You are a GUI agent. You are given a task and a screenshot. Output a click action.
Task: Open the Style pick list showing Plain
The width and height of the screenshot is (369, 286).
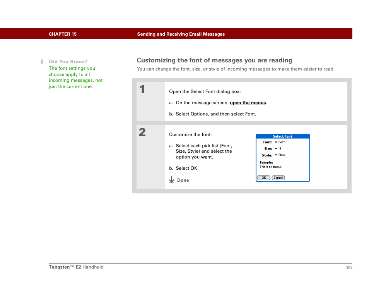coord(280,155)
